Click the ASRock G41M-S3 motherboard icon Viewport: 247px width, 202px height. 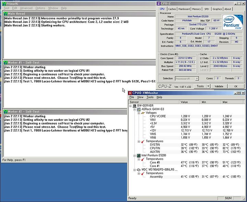(x=139, y=109)
